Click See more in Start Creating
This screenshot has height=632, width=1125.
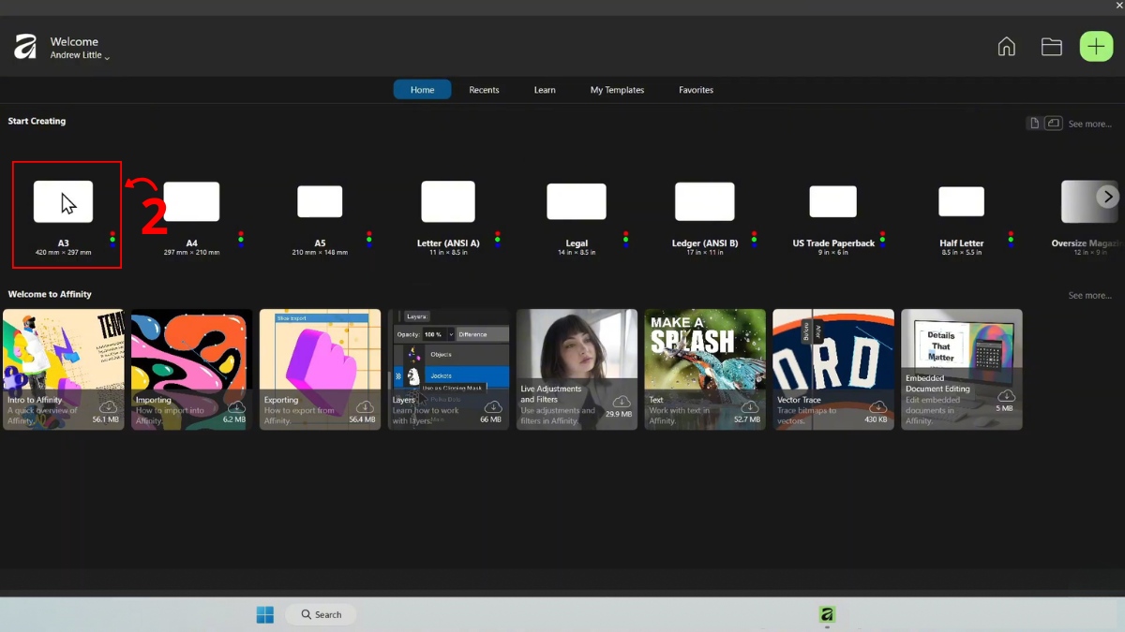1089,124
